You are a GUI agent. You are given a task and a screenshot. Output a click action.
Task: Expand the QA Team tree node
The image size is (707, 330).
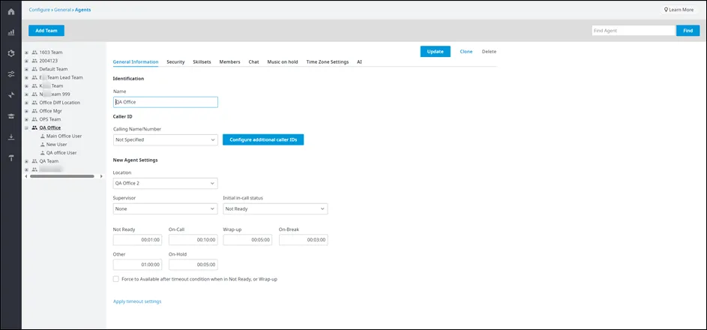[26, 161]
